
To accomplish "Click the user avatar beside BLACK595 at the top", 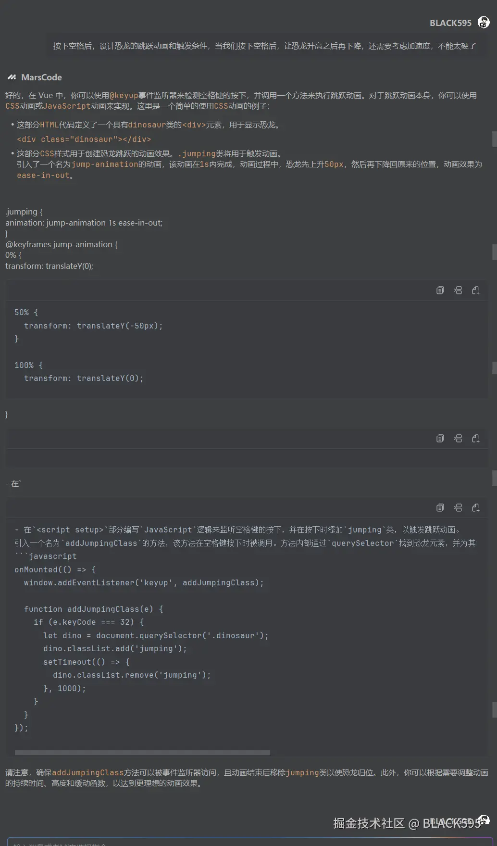I will coord(484,23).
